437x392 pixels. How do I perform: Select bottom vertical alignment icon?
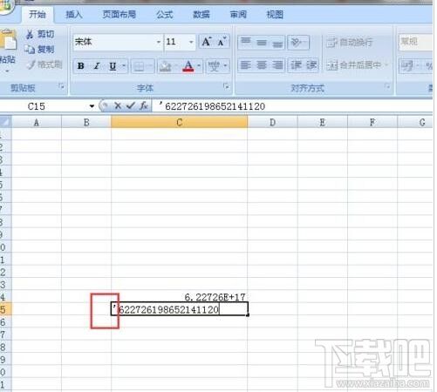pos(277,44)
